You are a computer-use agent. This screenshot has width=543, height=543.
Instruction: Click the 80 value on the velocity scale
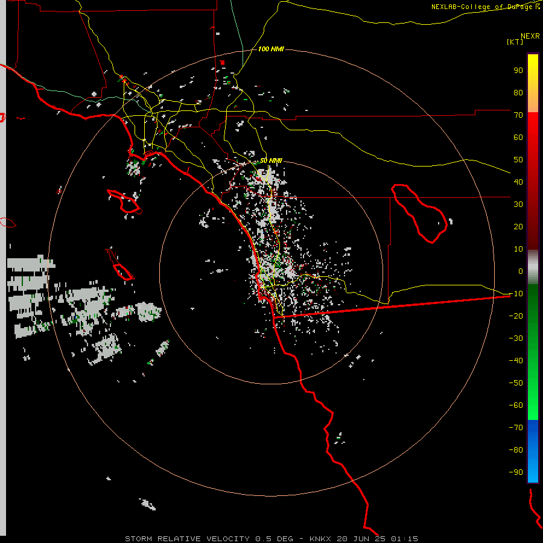(x=518, y=93)
